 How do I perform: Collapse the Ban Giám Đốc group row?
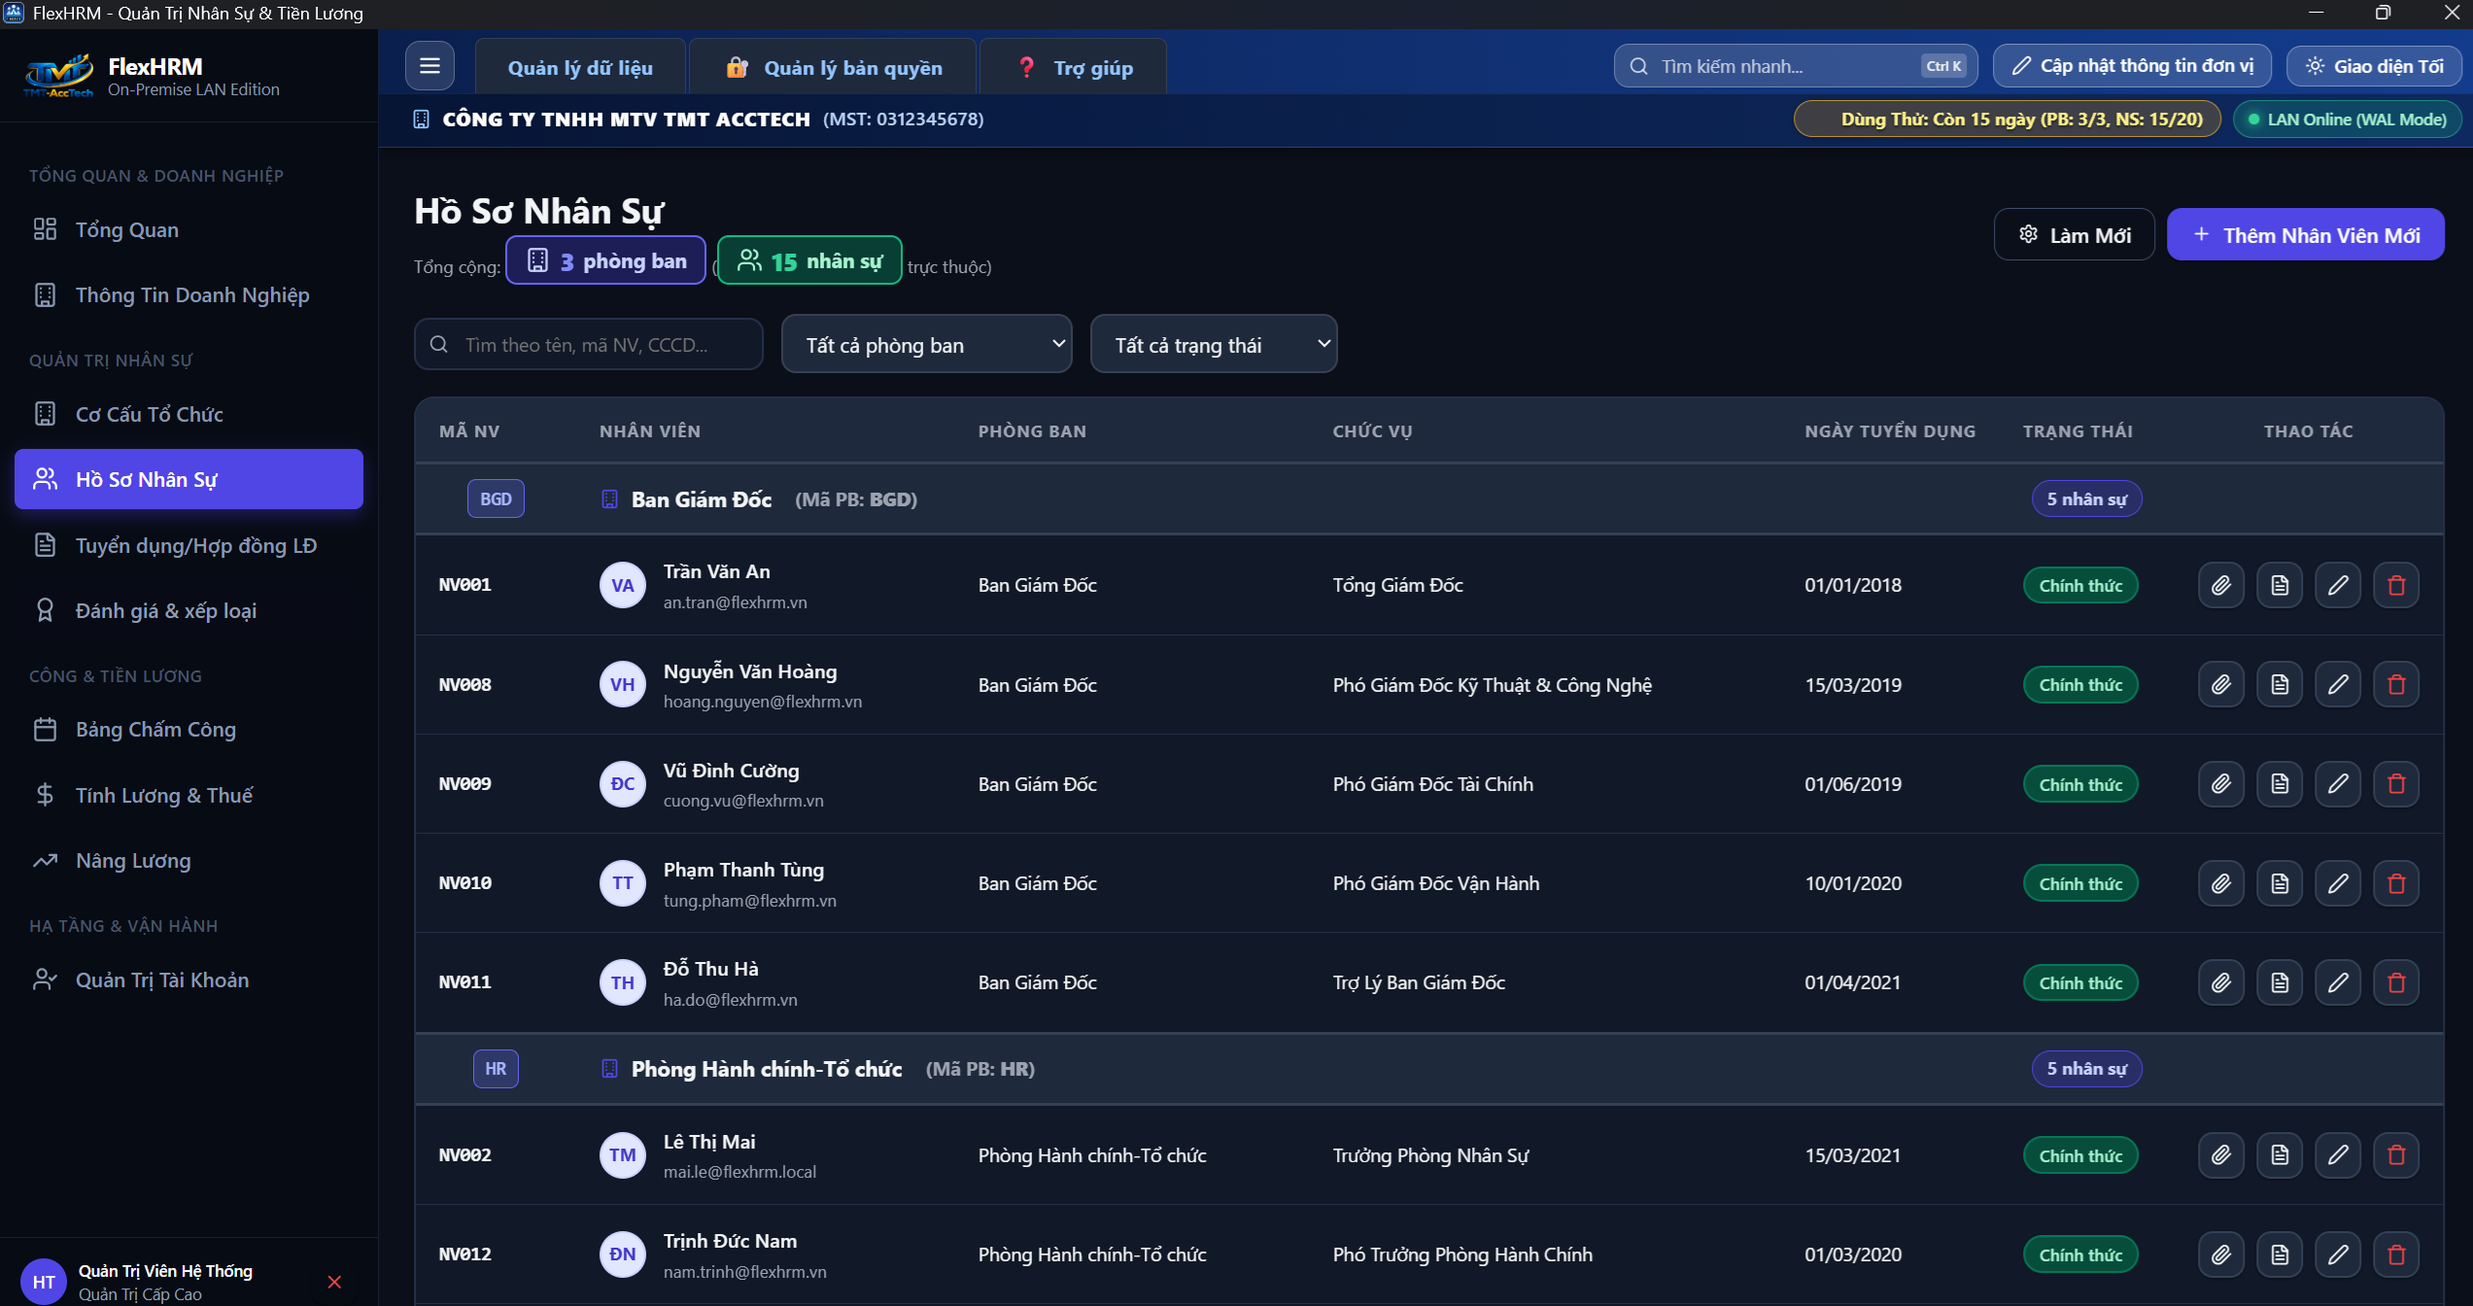click(1428, 499)
